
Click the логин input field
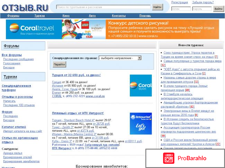(x=181, y=9)
